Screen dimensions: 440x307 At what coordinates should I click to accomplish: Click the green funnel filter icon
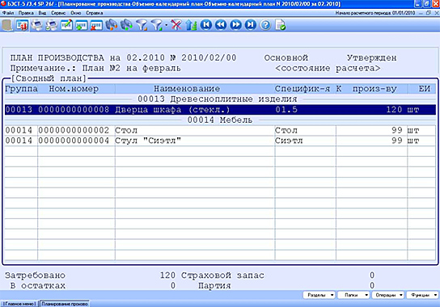[x=157, y=25]
